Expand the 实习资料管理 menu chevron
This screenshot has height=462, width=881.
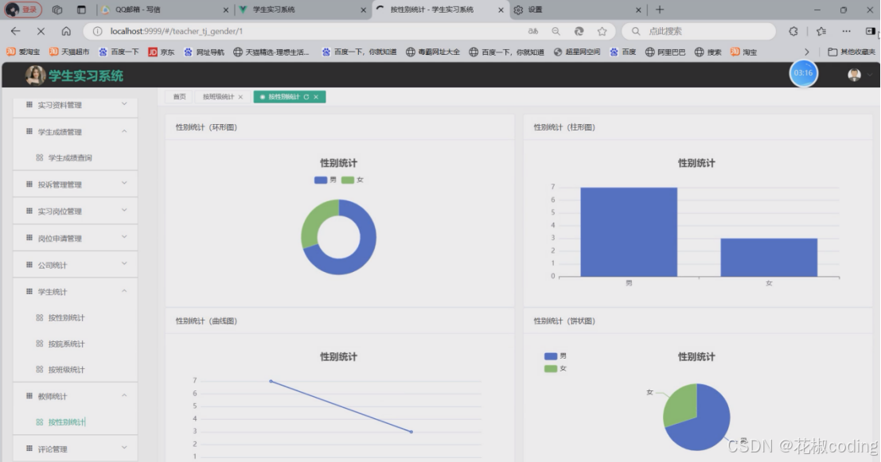tap(124, 104)
